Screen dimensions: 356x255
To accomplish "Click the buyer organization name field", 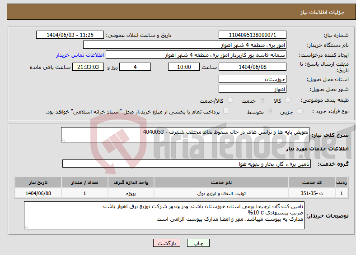I will (x=185, y=45).
